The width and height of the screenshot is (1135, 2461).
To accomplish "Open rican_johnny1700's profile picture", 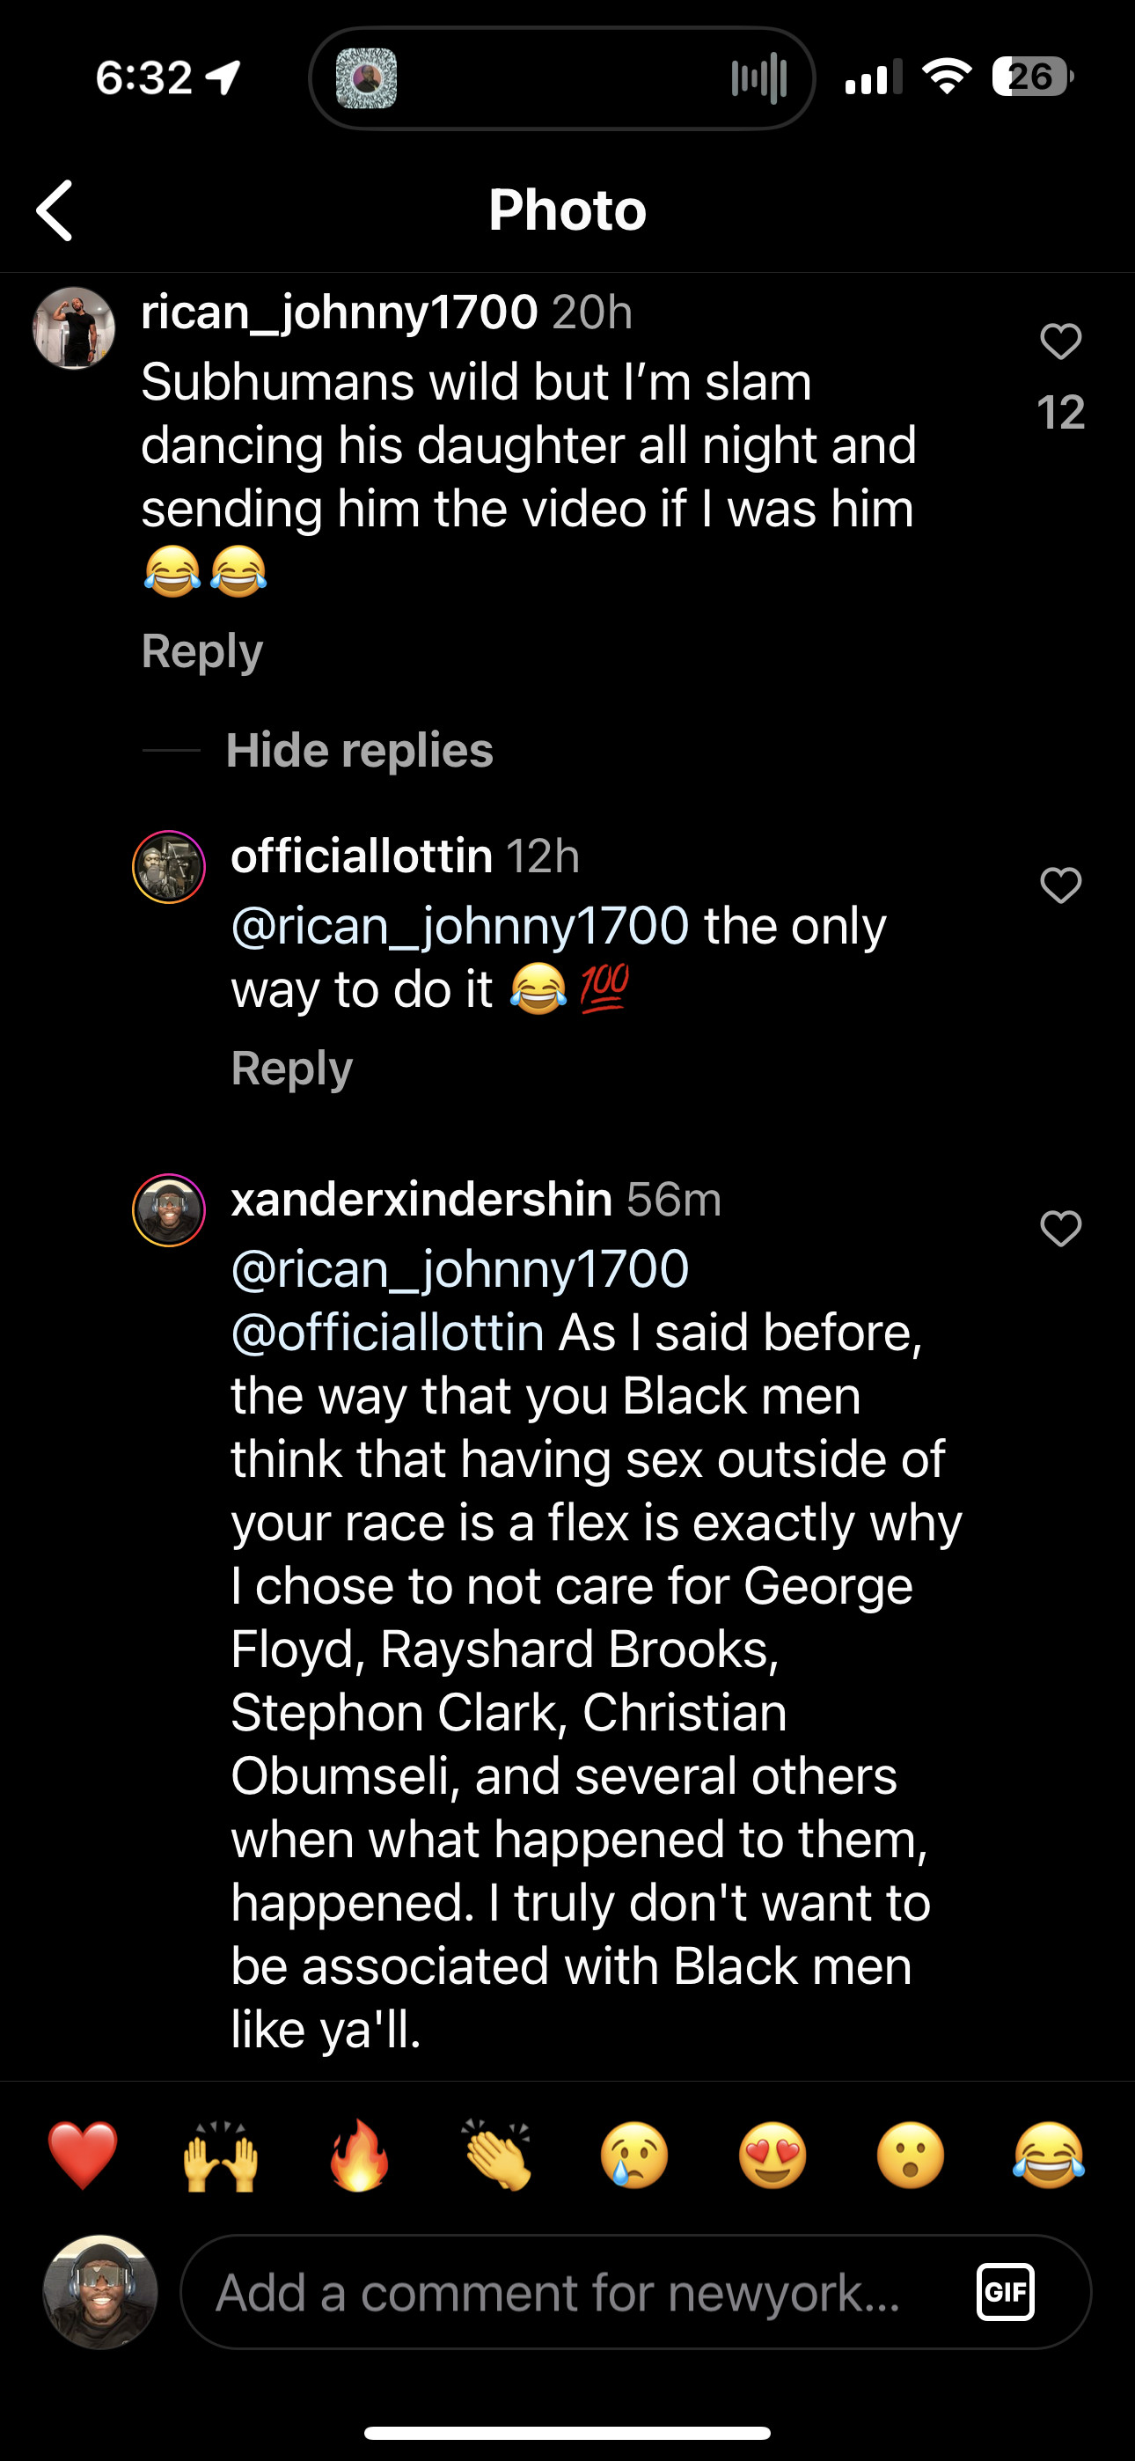I will (x=74, y=327).
